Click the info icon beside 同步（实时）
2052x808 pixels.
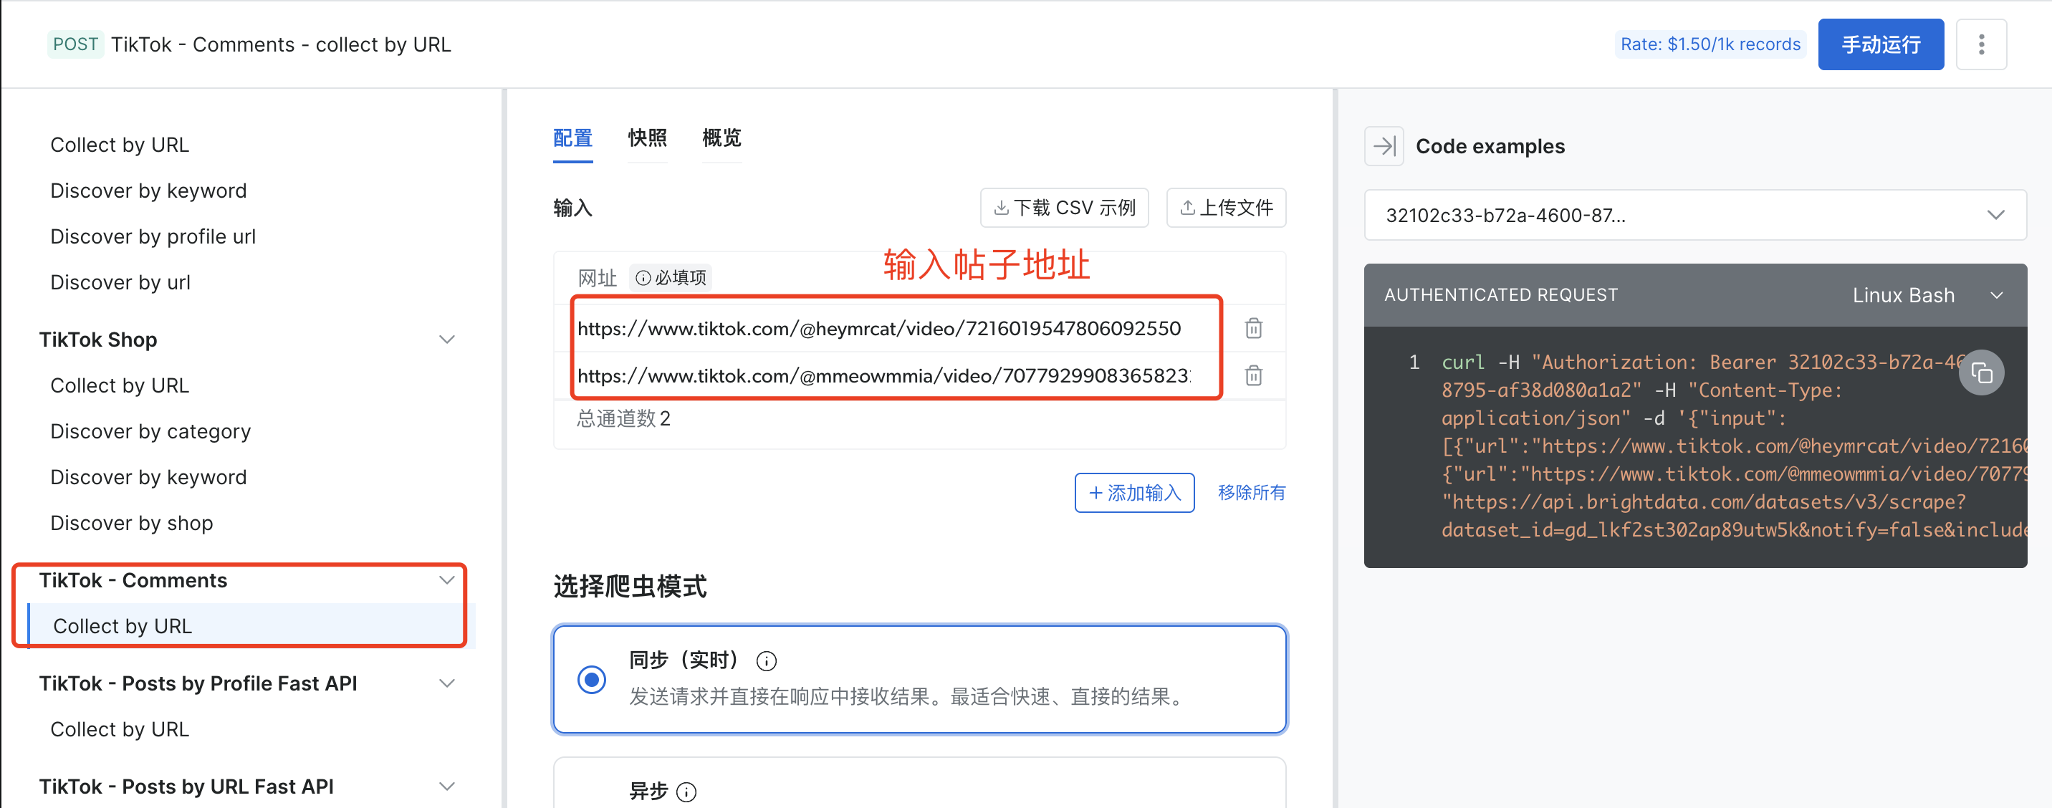click(x=767, y=660)
